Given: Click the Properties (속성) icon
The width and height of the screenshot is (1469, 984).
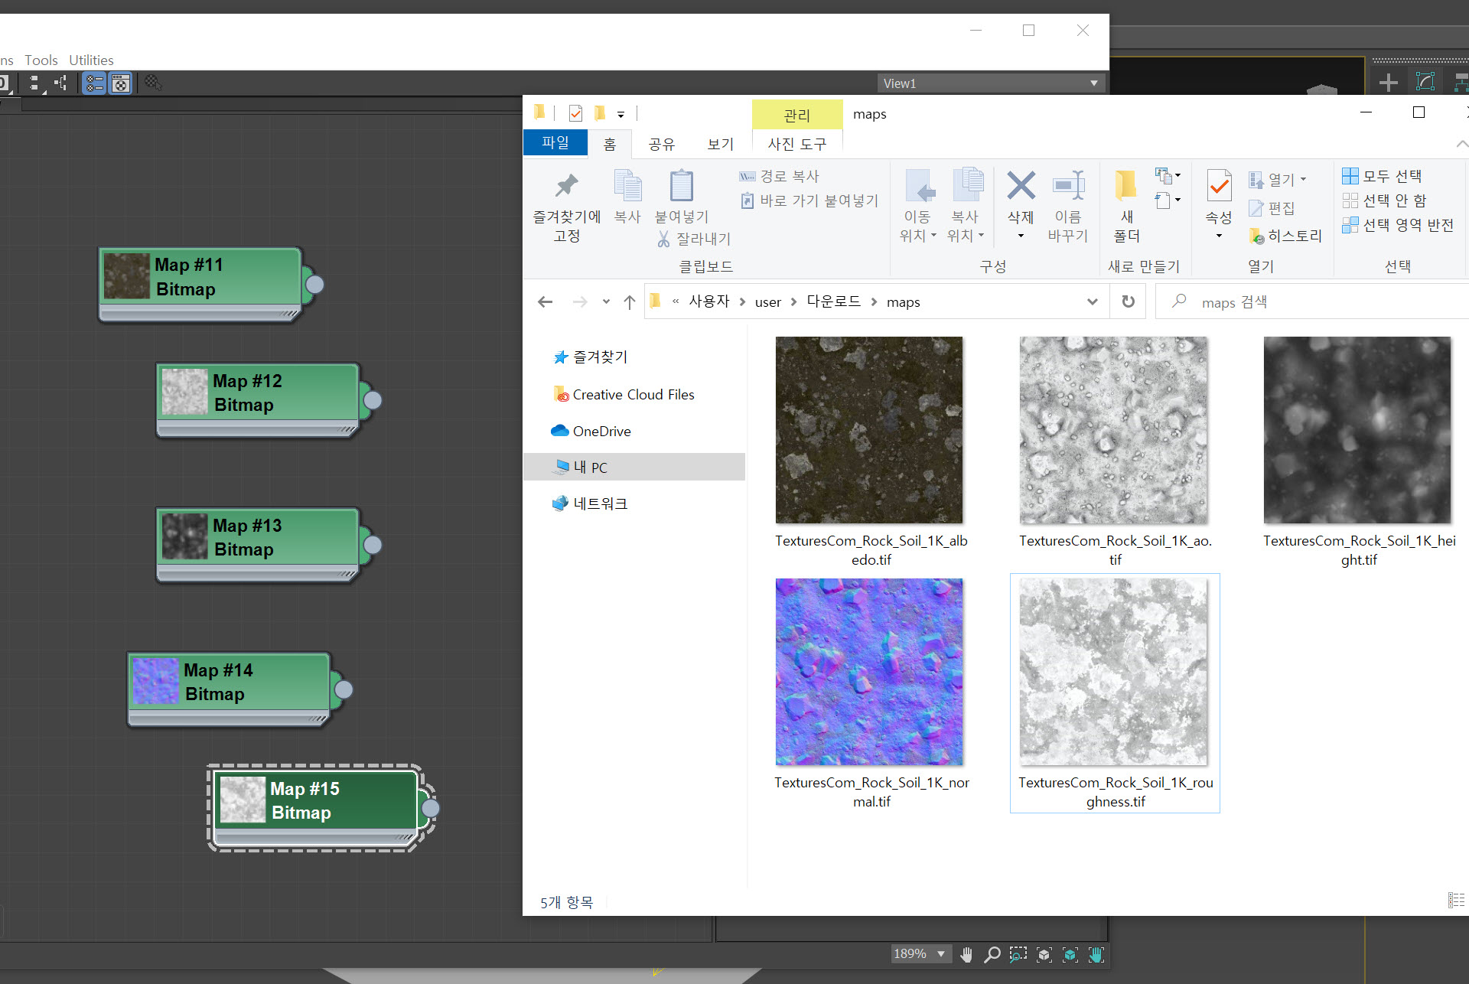Looking at the screenshot, I should coord(1219,186).
